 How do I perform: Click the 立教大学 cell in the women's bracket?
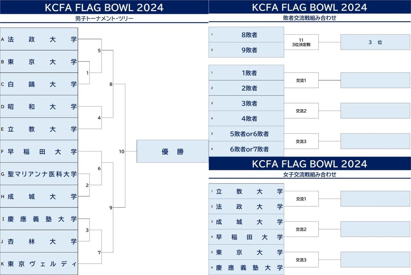coord(246,191)
